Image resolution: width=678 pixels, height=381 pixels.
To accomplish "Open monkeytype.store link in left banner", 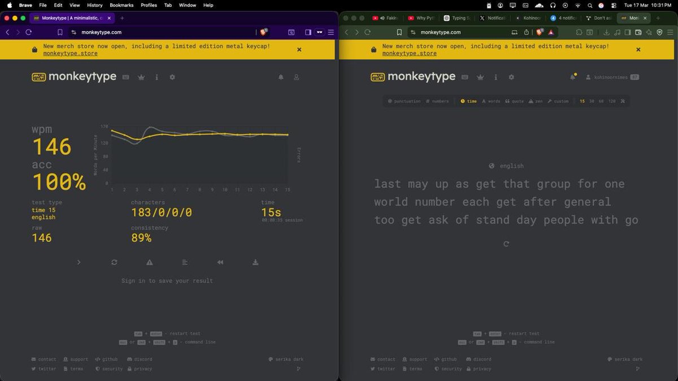I will click(70, 53).
